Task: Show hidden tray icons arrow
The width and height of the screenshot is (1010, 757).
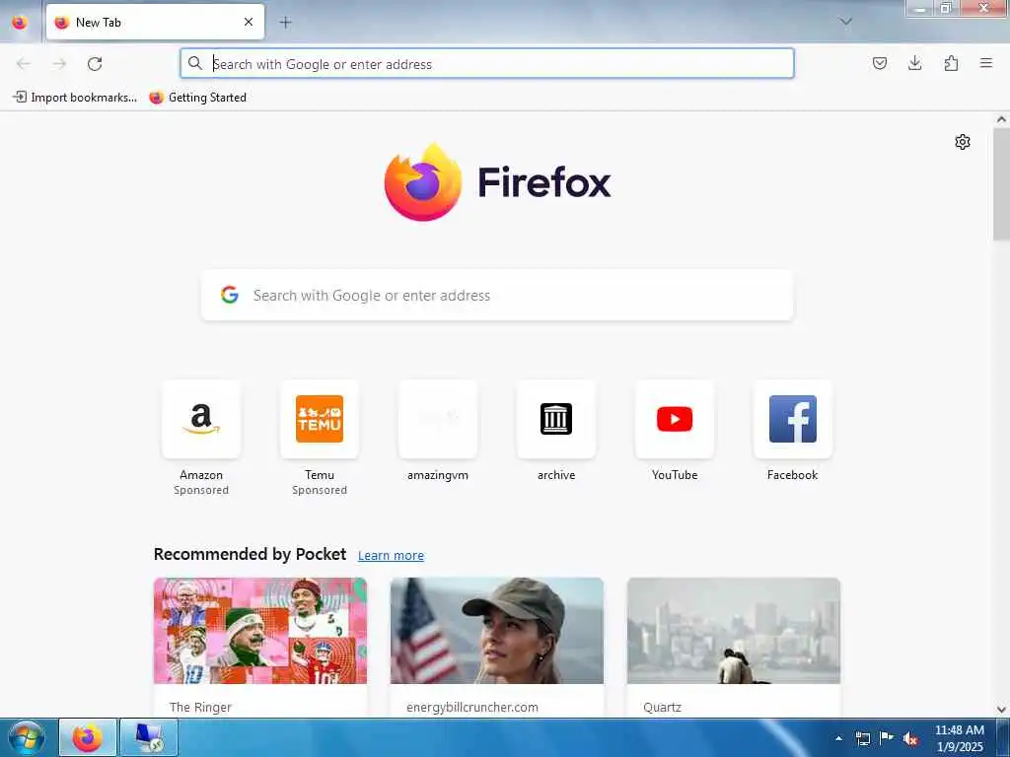Action: pyautogui.click(x=838, y=738)
